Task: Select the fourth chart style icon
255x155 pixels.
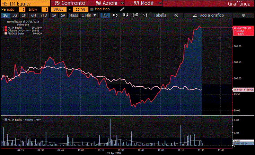Action: click(135, 15)
